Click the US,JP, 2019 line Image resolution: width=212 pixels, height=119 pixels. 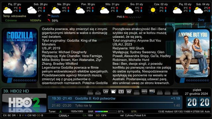[51, 48]
